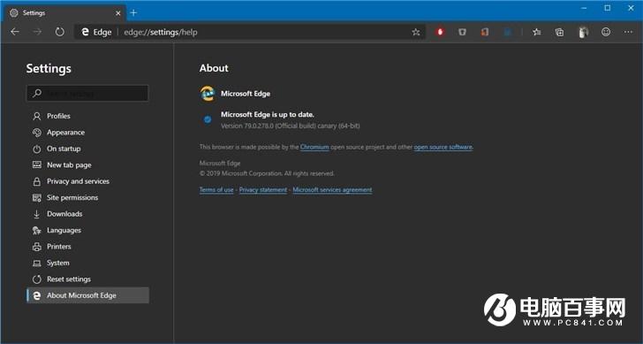Send feedback with smiley icon
Viewport: 643px width, 344px height.
606,32
